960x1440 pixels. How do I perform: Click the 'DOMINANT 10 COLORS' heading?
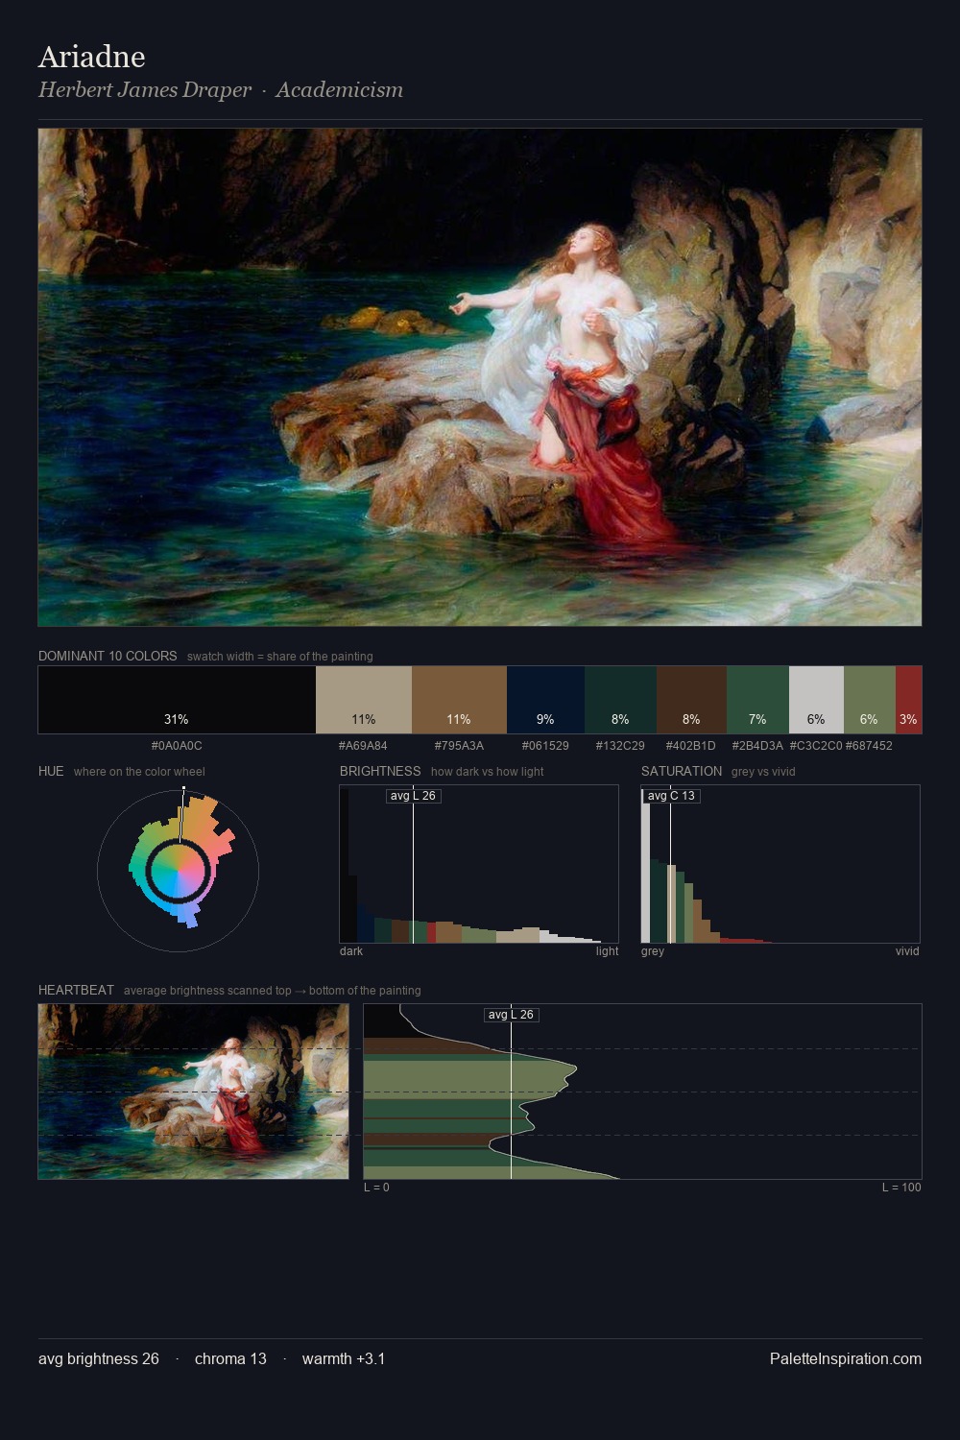(x=108, y=656)
